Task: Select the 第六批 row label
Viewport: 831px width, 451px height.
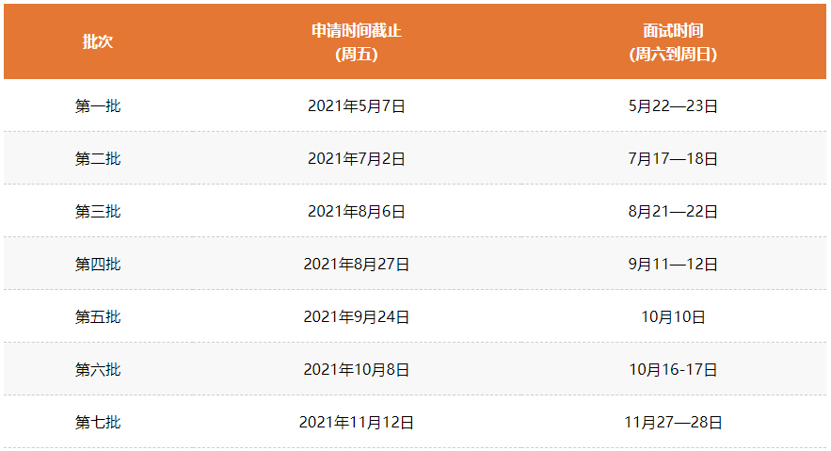Action: coord(98,370)
